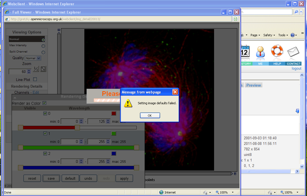Select the Split Channel radio button
Image resolution: width=307 pixels, height=196 pixels.
[43, 52]
